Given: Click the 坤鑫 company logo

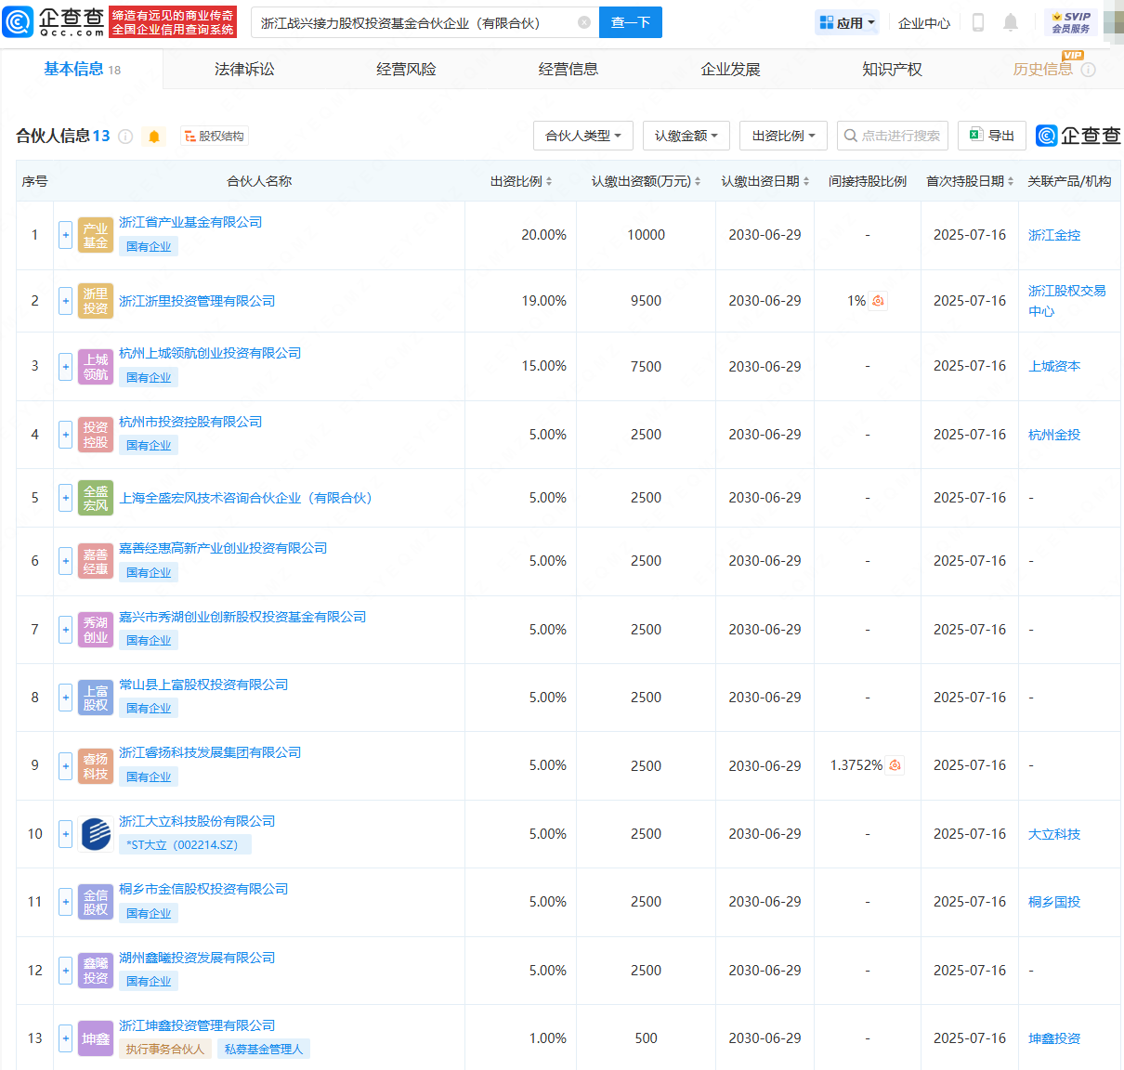Looking at the screenshot, I should pos(96,1038).
